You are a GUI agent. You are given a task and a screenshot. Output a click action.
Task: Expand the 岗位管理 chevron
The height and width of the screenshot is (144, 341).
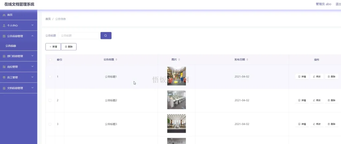pyautogui.click(x=32, y=67)
